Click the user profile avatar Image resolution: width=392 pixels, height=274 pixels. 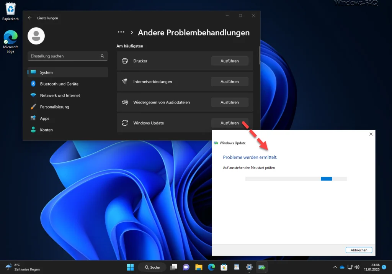coord(36,36)
